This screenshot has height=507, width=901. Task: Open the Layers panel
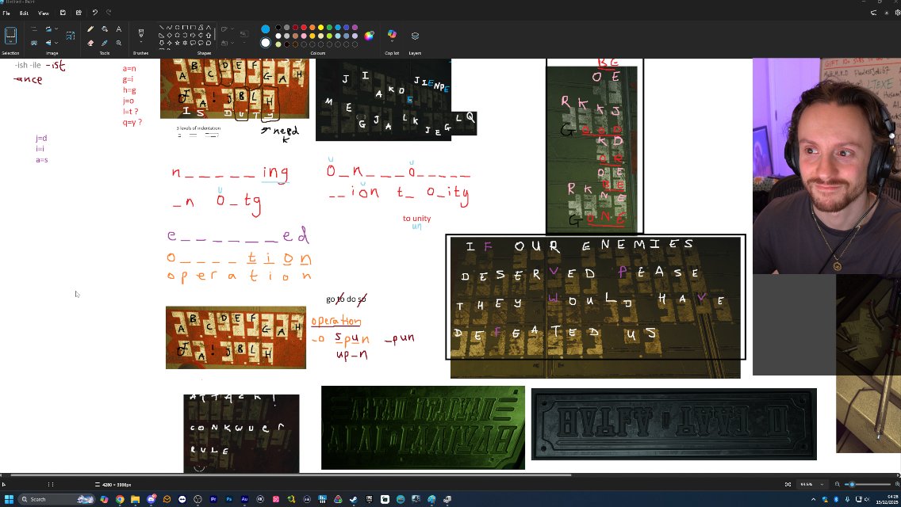coord(415,36)
